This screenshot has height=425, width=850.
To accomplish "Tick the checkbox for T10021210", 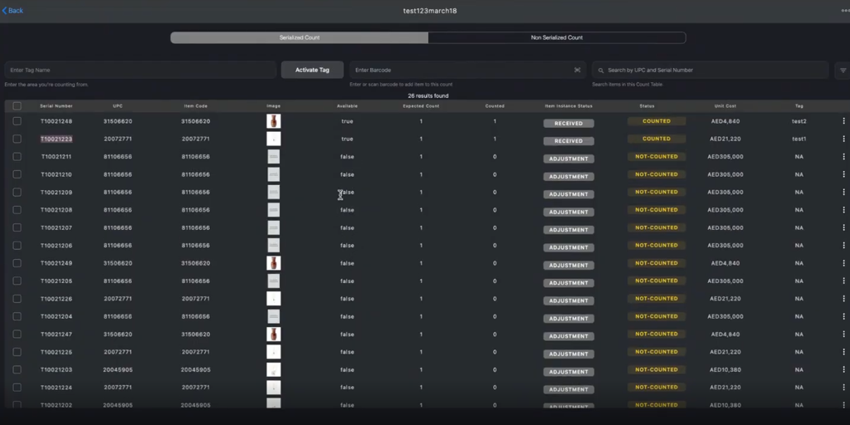I will click(x=17, y=174).
